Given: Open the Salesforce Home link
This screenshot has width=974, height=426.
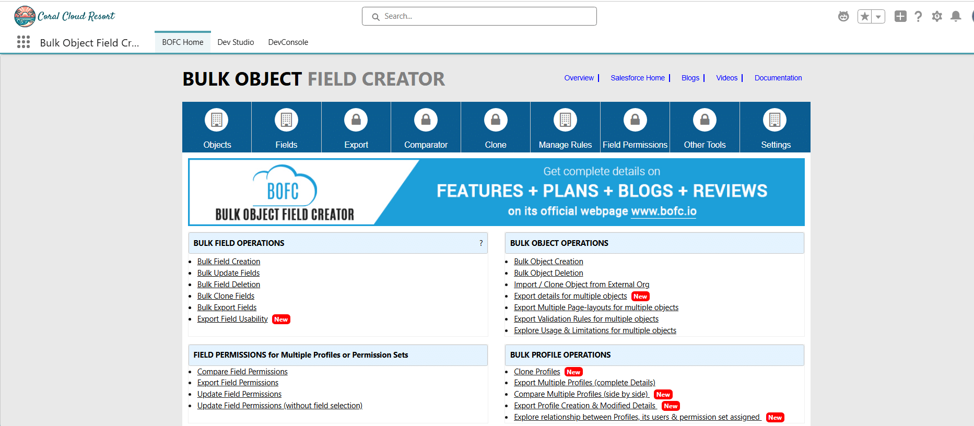Looking at the screenshot, I should [x=638, y=78].
